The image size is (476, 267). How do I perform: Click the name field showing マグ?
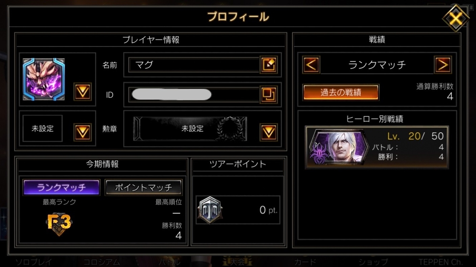(194, 65)
